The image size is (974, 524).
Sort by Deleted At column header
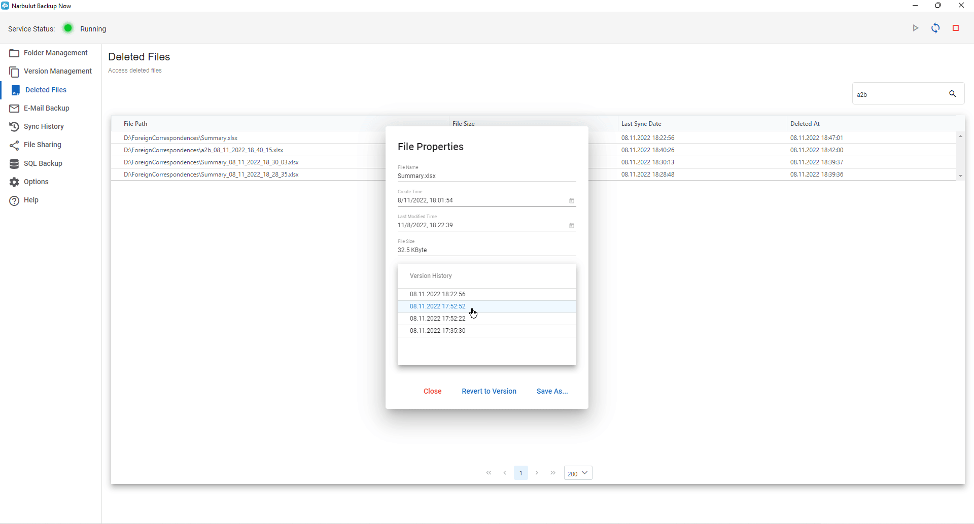click(x=805, y=124)
